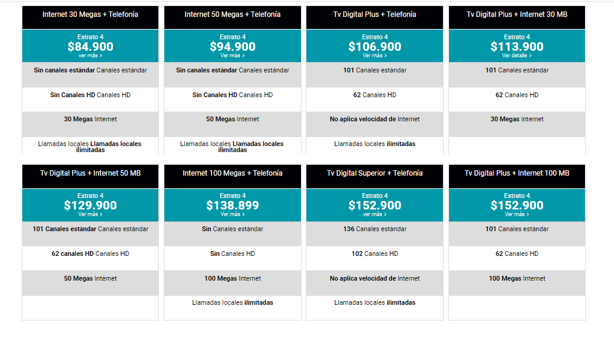Open 'ver más' under Tv Digital Superior + Telefonía
The image size is (614, 338).
(374, 214)
